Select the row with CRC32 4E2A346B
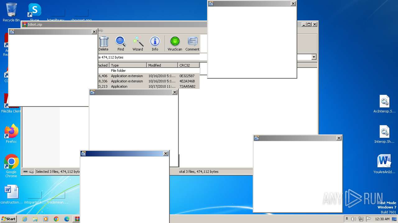398x223 pixels. [148, 81]
